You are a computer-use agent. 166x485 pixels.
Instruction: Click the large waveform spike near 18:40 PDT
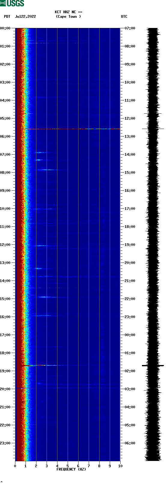[153, 366]
